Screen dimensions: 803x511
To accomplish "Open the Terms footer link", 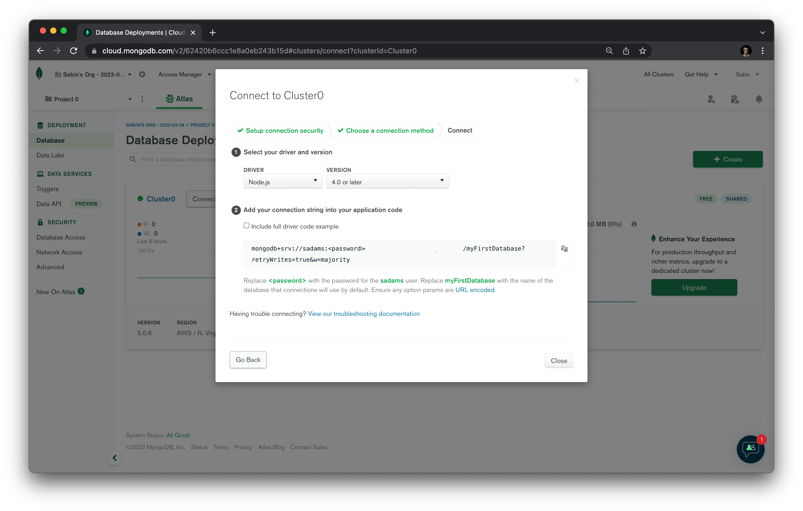I will [221, 447].
